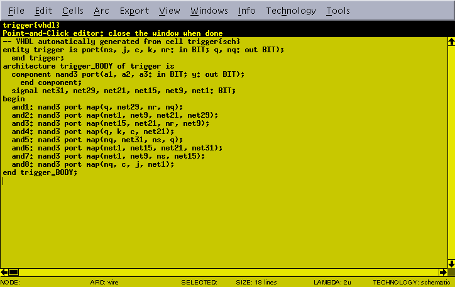
Task: Open the View menu
Action: tap(170, 11)
